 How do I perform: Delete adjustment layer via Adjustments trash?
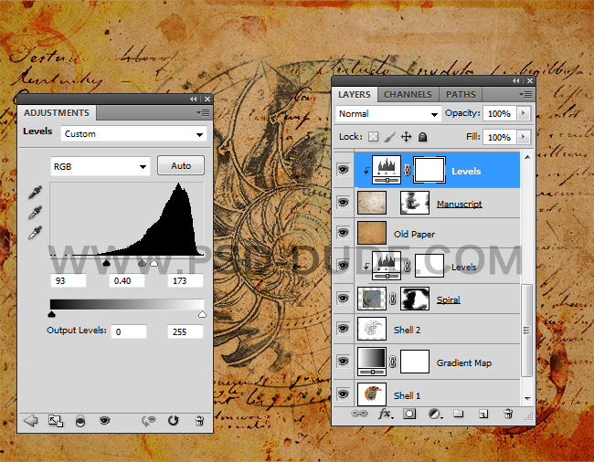click(x=199, y=420)
